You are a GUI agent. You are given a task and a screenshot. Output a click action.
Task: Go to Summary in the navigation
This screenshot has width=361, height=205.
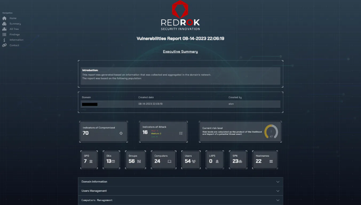15,24
